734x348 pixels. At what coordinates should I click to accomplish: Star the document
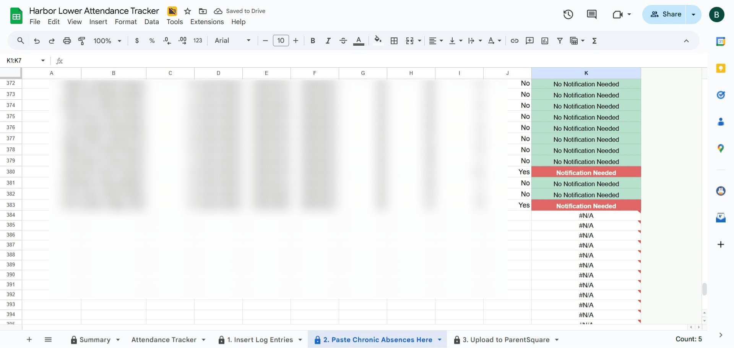click(x=187, y=11)
